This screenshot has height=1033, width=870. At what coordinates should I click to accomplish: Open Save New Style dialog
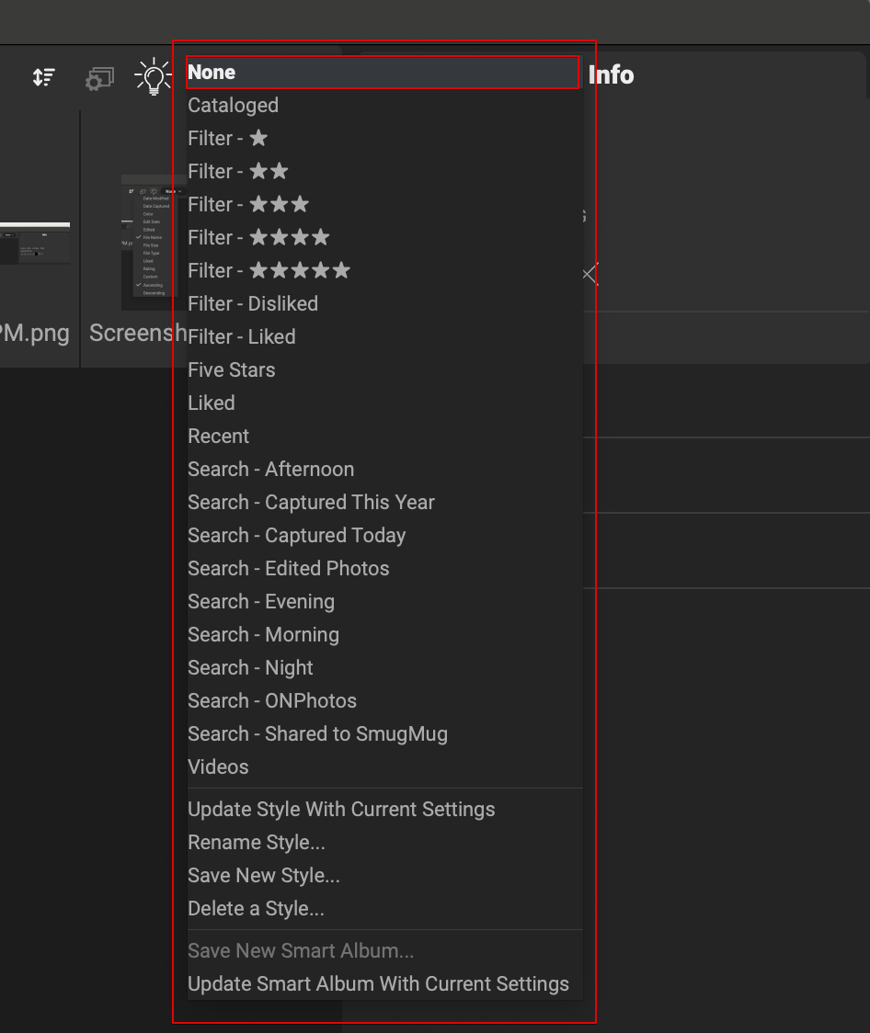264,876
